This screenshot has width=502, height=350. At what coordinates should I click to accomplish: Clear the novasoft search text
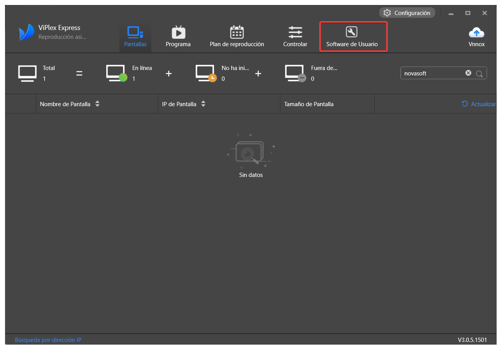coord(468,73)
